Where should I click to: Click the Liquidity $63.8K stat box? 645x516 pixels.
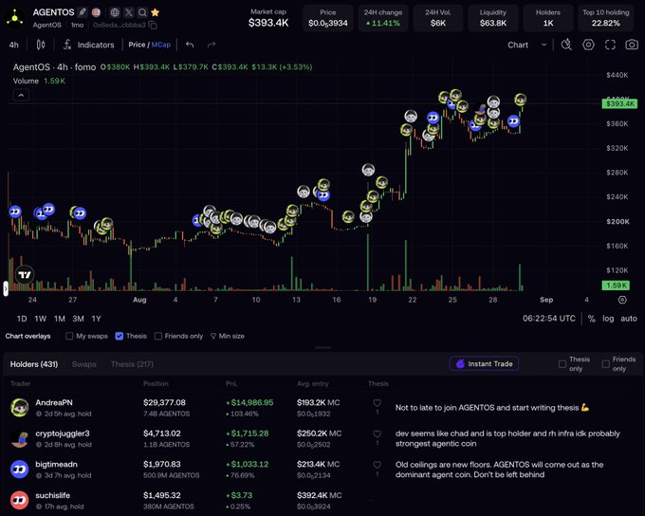[493, 18]
